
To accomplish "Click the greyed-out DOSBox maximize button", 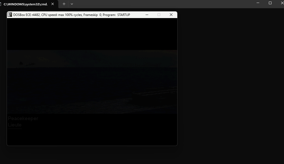I will coord(159,15).
